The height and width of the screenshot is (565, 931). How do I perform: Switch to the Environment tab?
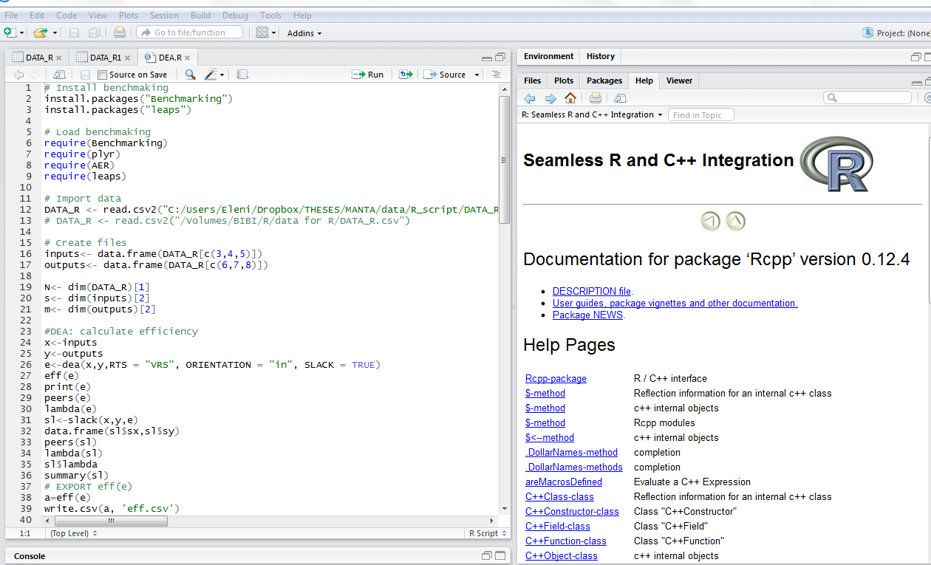tap(548, 56)
